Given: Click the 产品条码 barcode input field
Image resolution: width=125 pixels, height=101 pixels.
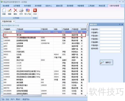Looking at the screenshot, I should coord(110,29).
